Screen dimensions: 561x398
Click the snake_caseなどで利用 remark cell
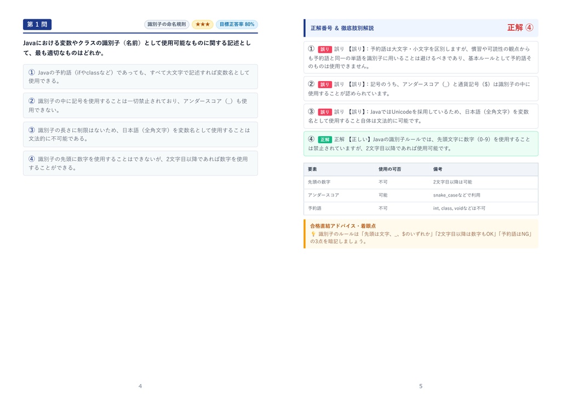pos(456,195)
